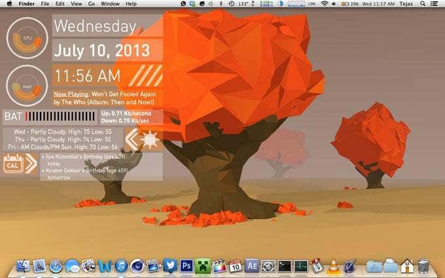Click Ilya Rozenblat's Birthday event

pos(84,160)
